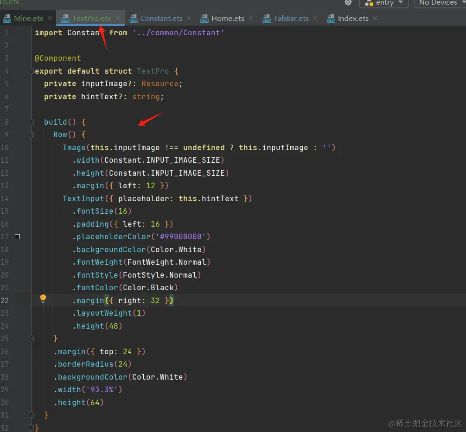Click FontWeight.Normal on line 19
Screen dimensions: 466x432
click(167, 262)
